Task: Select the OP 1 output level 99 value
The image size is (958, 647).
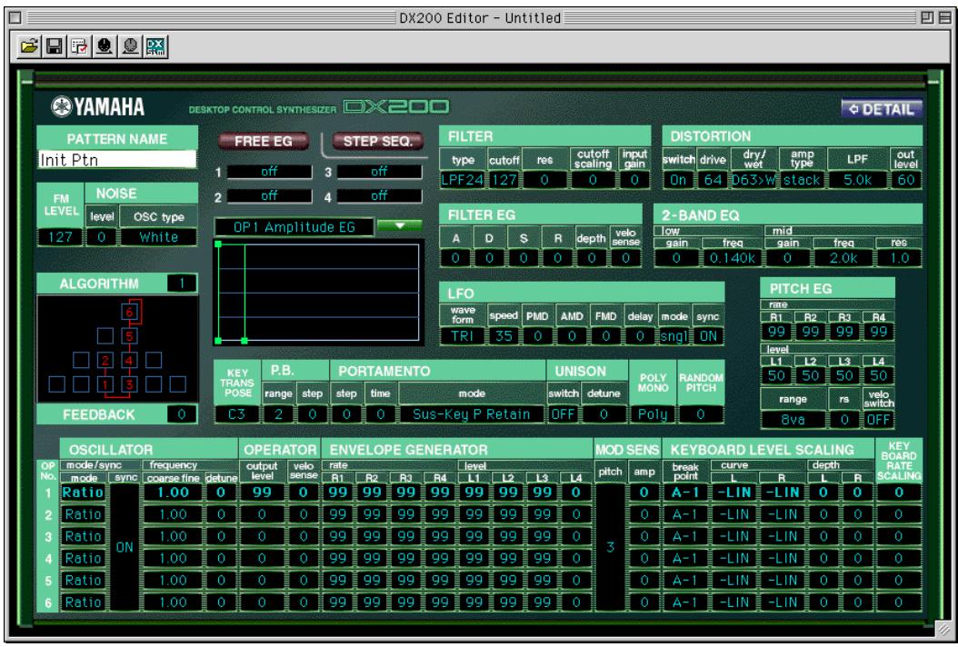Action: pyautogui.click(x=262, y=493)
